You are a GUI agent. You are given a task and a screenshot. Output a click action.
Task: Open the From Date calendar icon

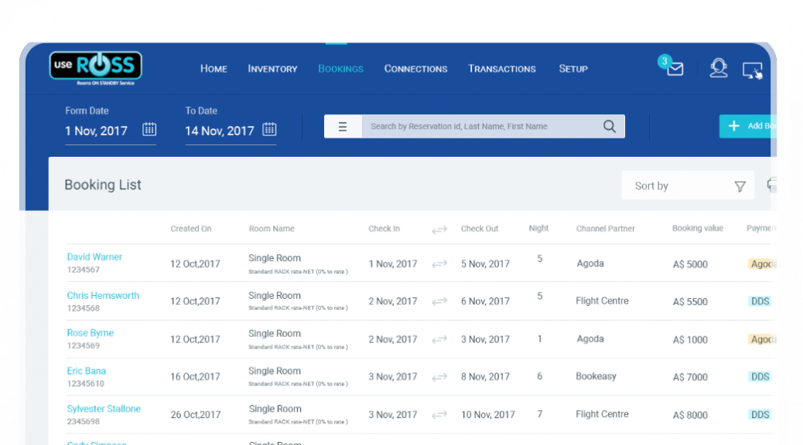[149, 130]
